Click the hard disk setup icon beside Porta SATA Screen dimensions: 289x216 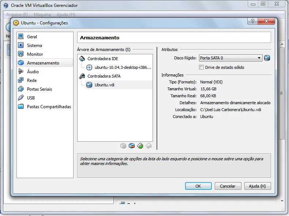pos(267,58)
